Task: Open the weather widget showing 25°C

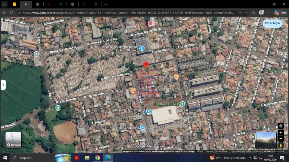Action: [x=228, y=158]
